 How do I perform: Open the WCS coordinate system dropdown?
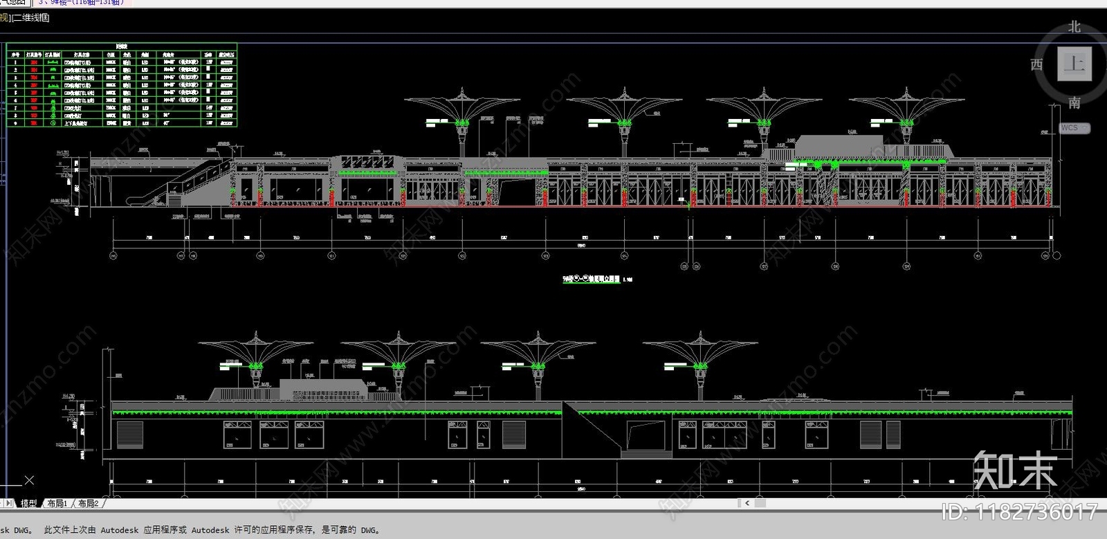pyautogui.click(x=1074, y=128)
